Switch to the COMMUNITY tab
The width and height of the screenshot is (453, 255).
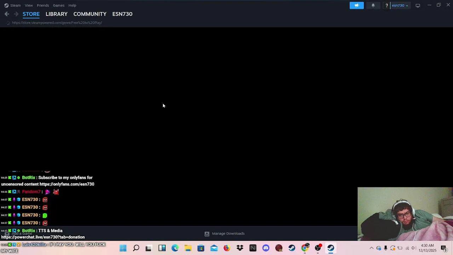90,14
